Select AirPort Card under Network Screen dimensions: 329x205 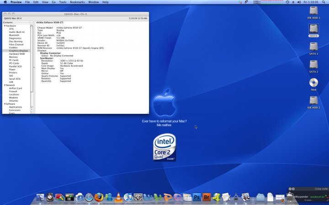16,88
